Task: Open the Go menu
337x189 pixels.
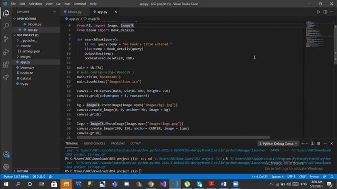Action: (58, 4)
